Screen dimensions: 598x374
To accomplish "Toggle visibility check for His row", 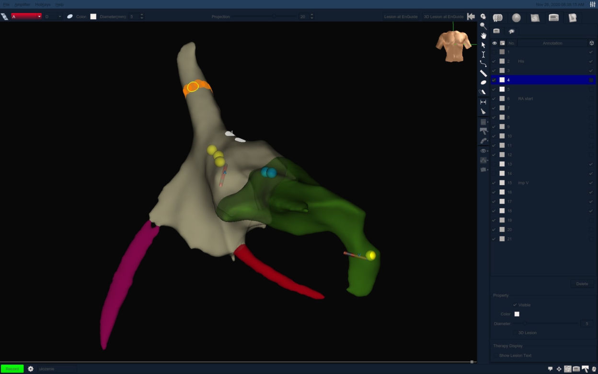I will (494, 61).
